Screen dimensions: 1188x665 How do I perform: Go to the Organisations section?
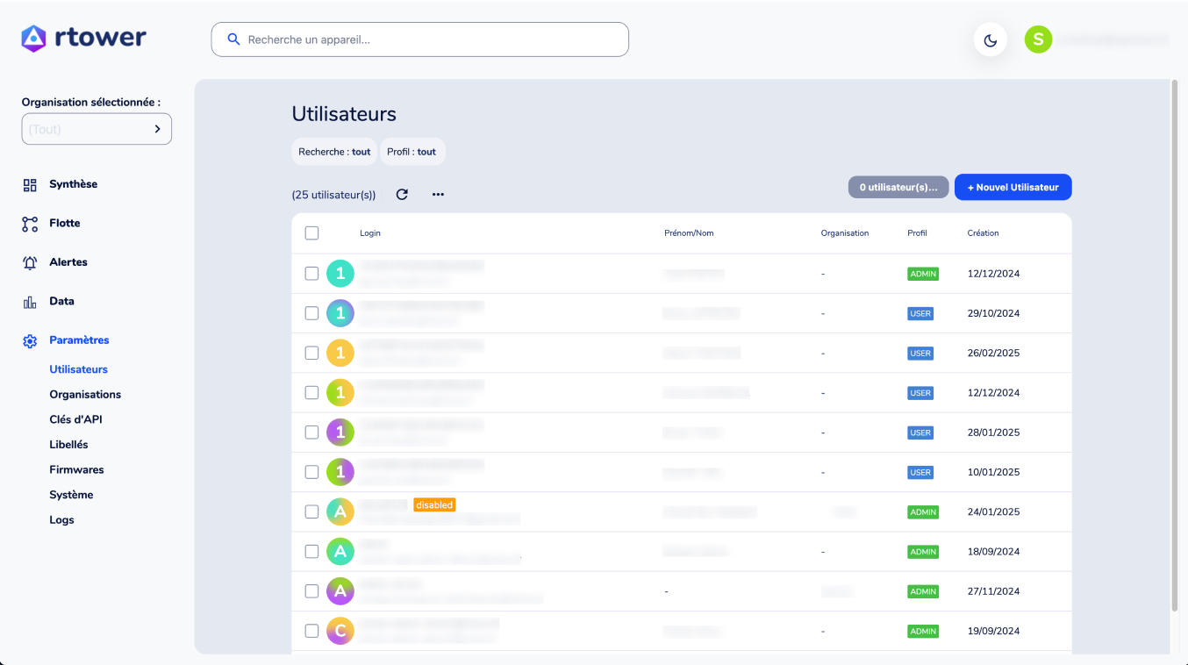pyautogui.click(x=84, y=394)
